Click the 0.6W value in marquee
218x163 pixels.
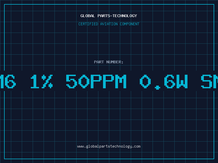pos(164,82)
